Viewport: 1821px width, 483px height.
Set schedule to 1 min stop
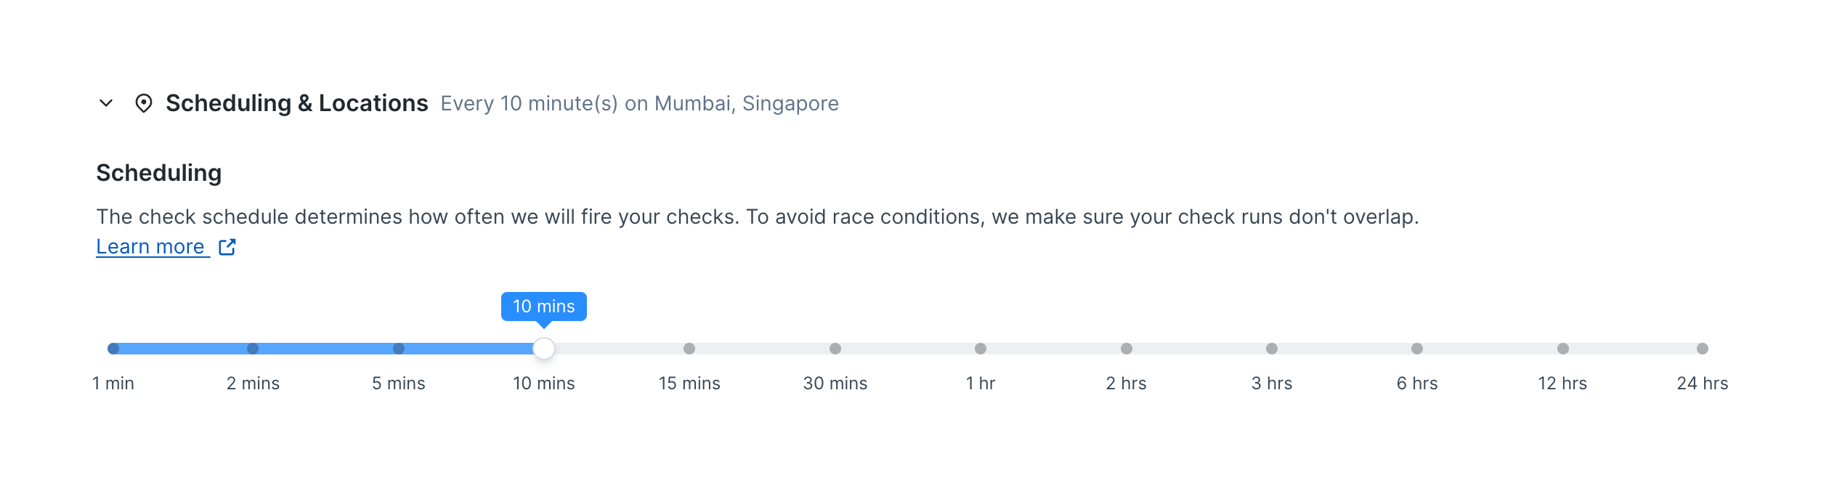pyautogui.click(x=113, y=349)
